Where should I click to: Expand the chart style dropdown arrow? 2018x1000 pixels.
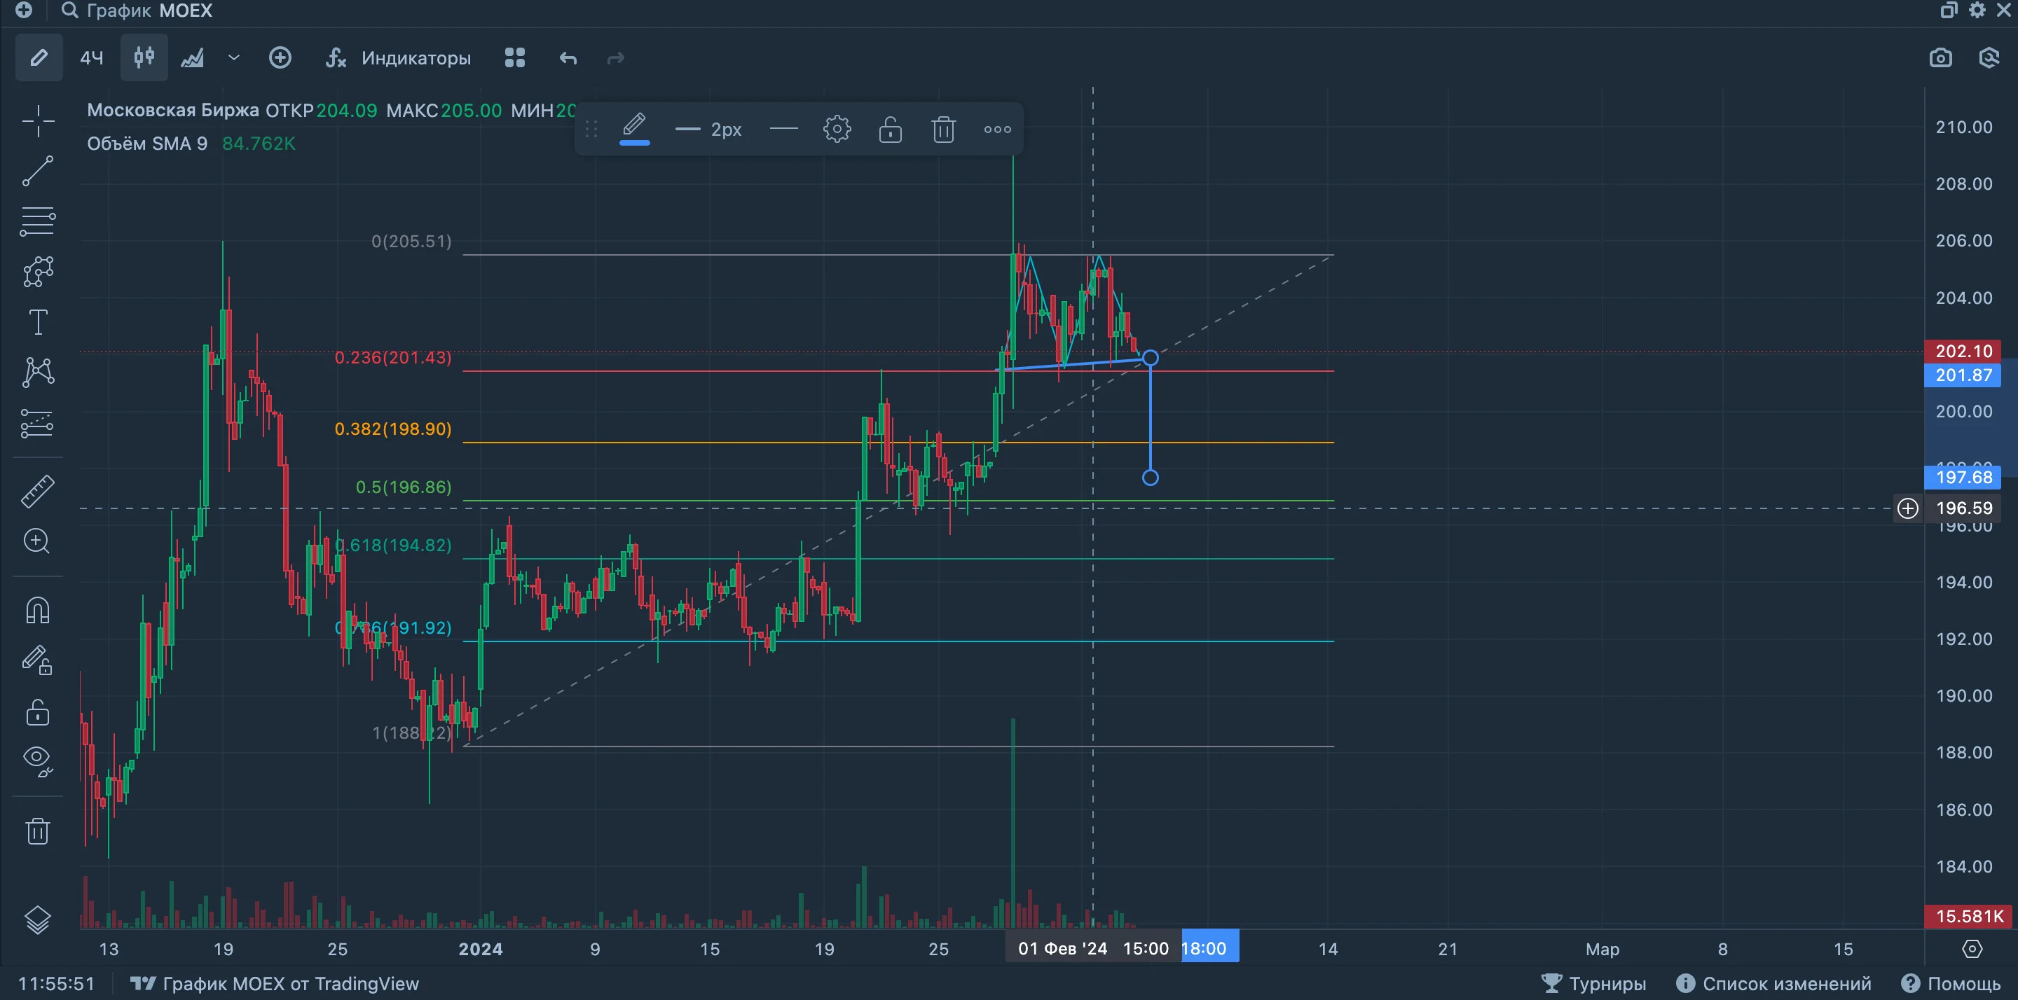pos(234,58)
